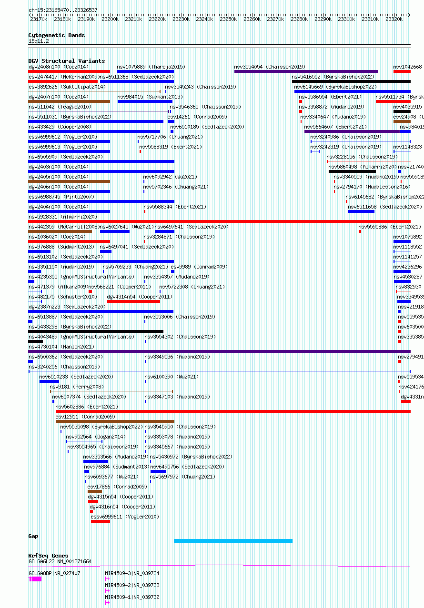Open the nsv1075889 (Thareja2015) variant label

click(x=151, y=67)
